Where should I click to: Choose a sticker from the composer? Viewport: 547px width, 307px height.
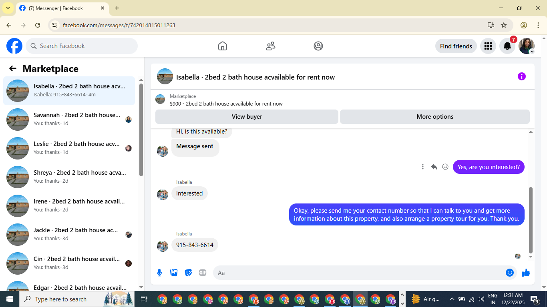pyautogui.click(x=188, y=273)
